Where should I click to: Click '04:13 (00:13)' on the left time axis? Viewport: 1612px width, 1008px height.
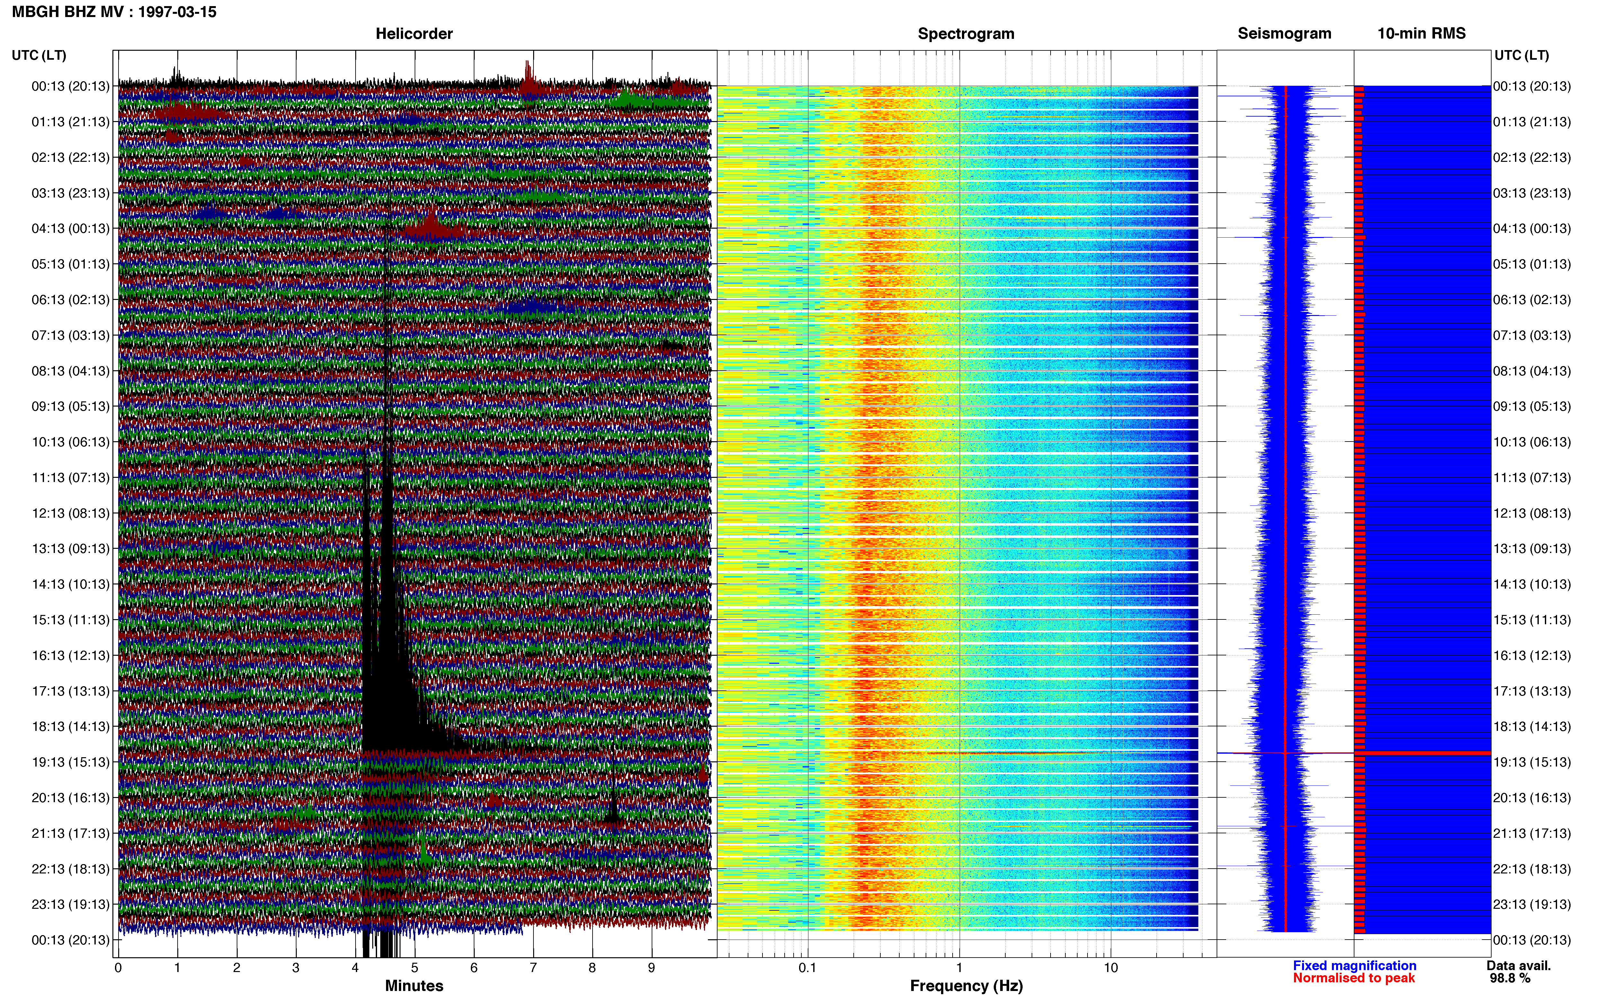click(x=71, y=229)
